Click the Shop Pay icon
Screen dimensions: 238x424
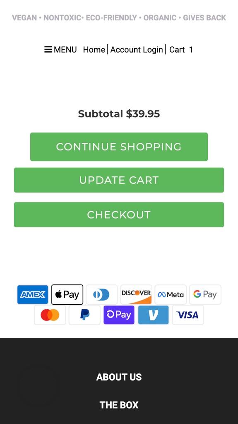point(119,315)
